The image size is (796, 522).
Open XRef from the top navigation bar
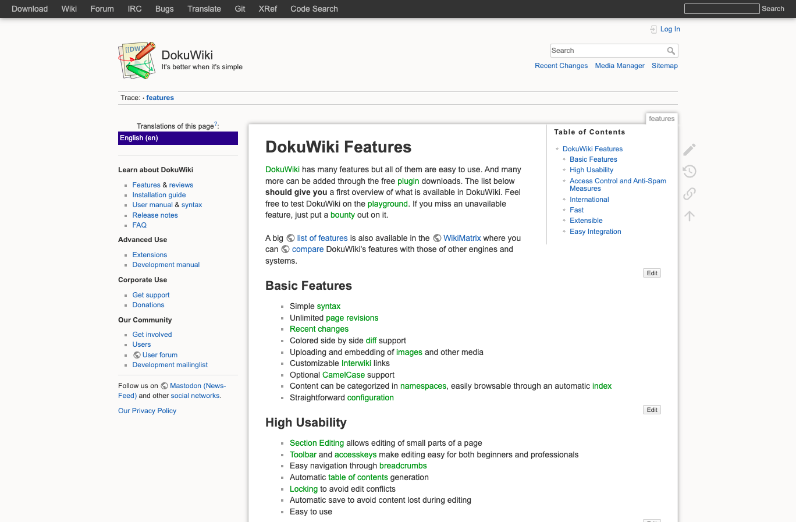click(x=268, y=9)
